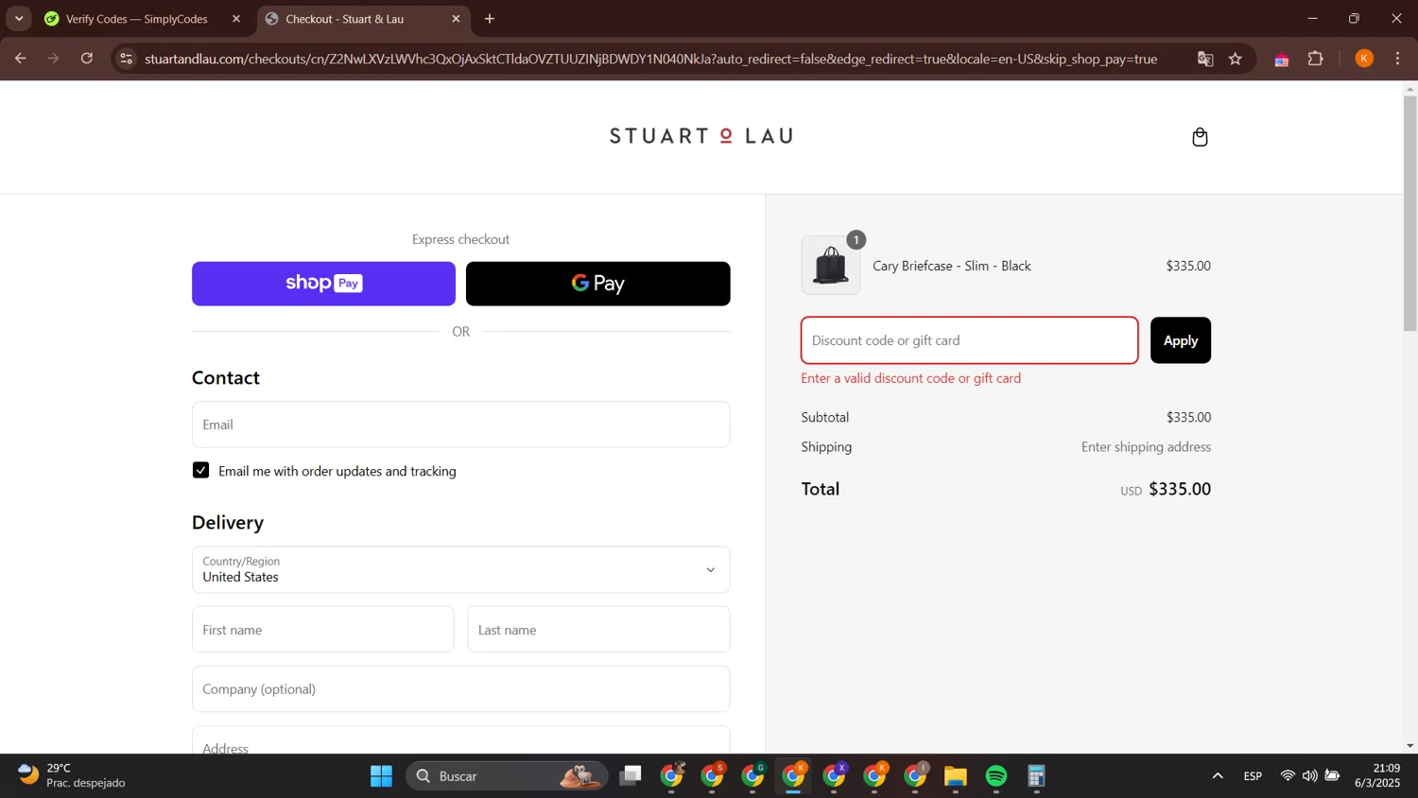Open site information icon in address bar
The width and height of the screenshot is (1418, 798).
coord(126,59)
